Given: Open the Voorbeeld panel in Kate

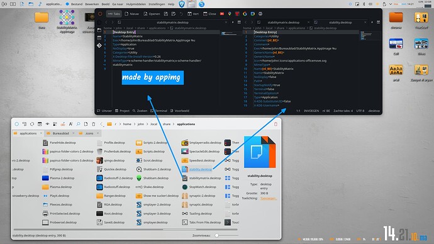Looking at the screenshot, I should tap(180, 111).
